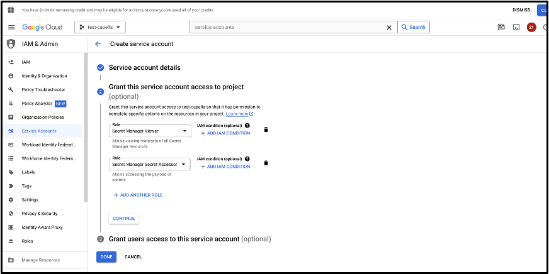Show help for second IAM condition
This screenshot has width=549, height=274.
247,158
